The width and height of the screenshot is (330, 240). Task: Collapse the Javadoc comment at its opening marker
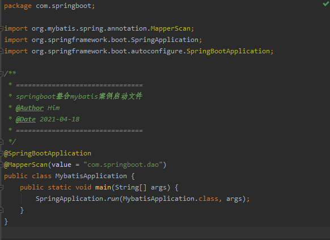pyautogui.click(x=1, y=74)
